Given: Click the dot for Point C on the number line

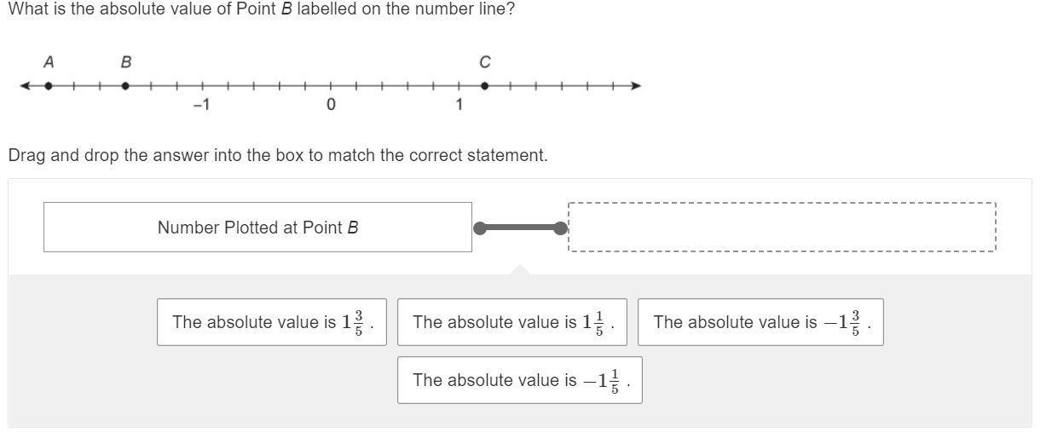Looking at the screenshot, I should tap(484, 85).
